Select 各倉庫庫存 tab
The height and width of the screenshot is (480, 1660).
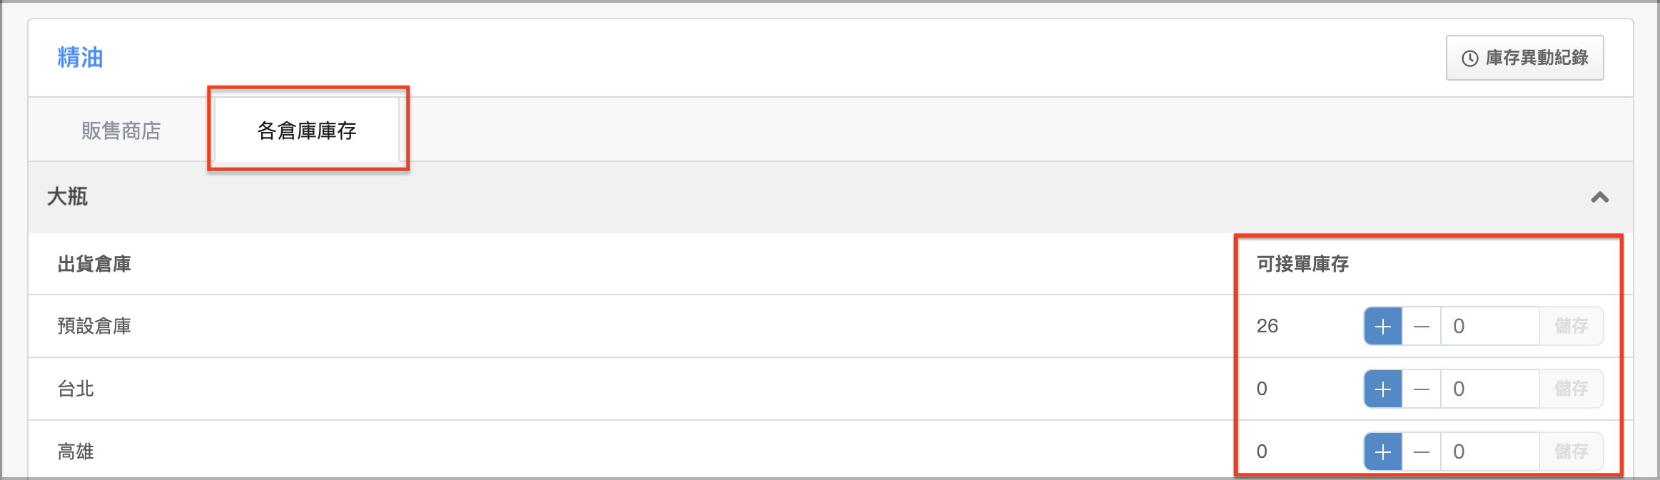coord(307,131)
